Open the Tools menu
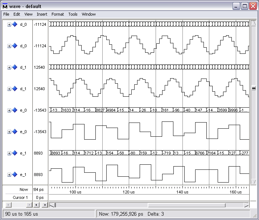This screenshot has width=259, height=220. (73, 14)
